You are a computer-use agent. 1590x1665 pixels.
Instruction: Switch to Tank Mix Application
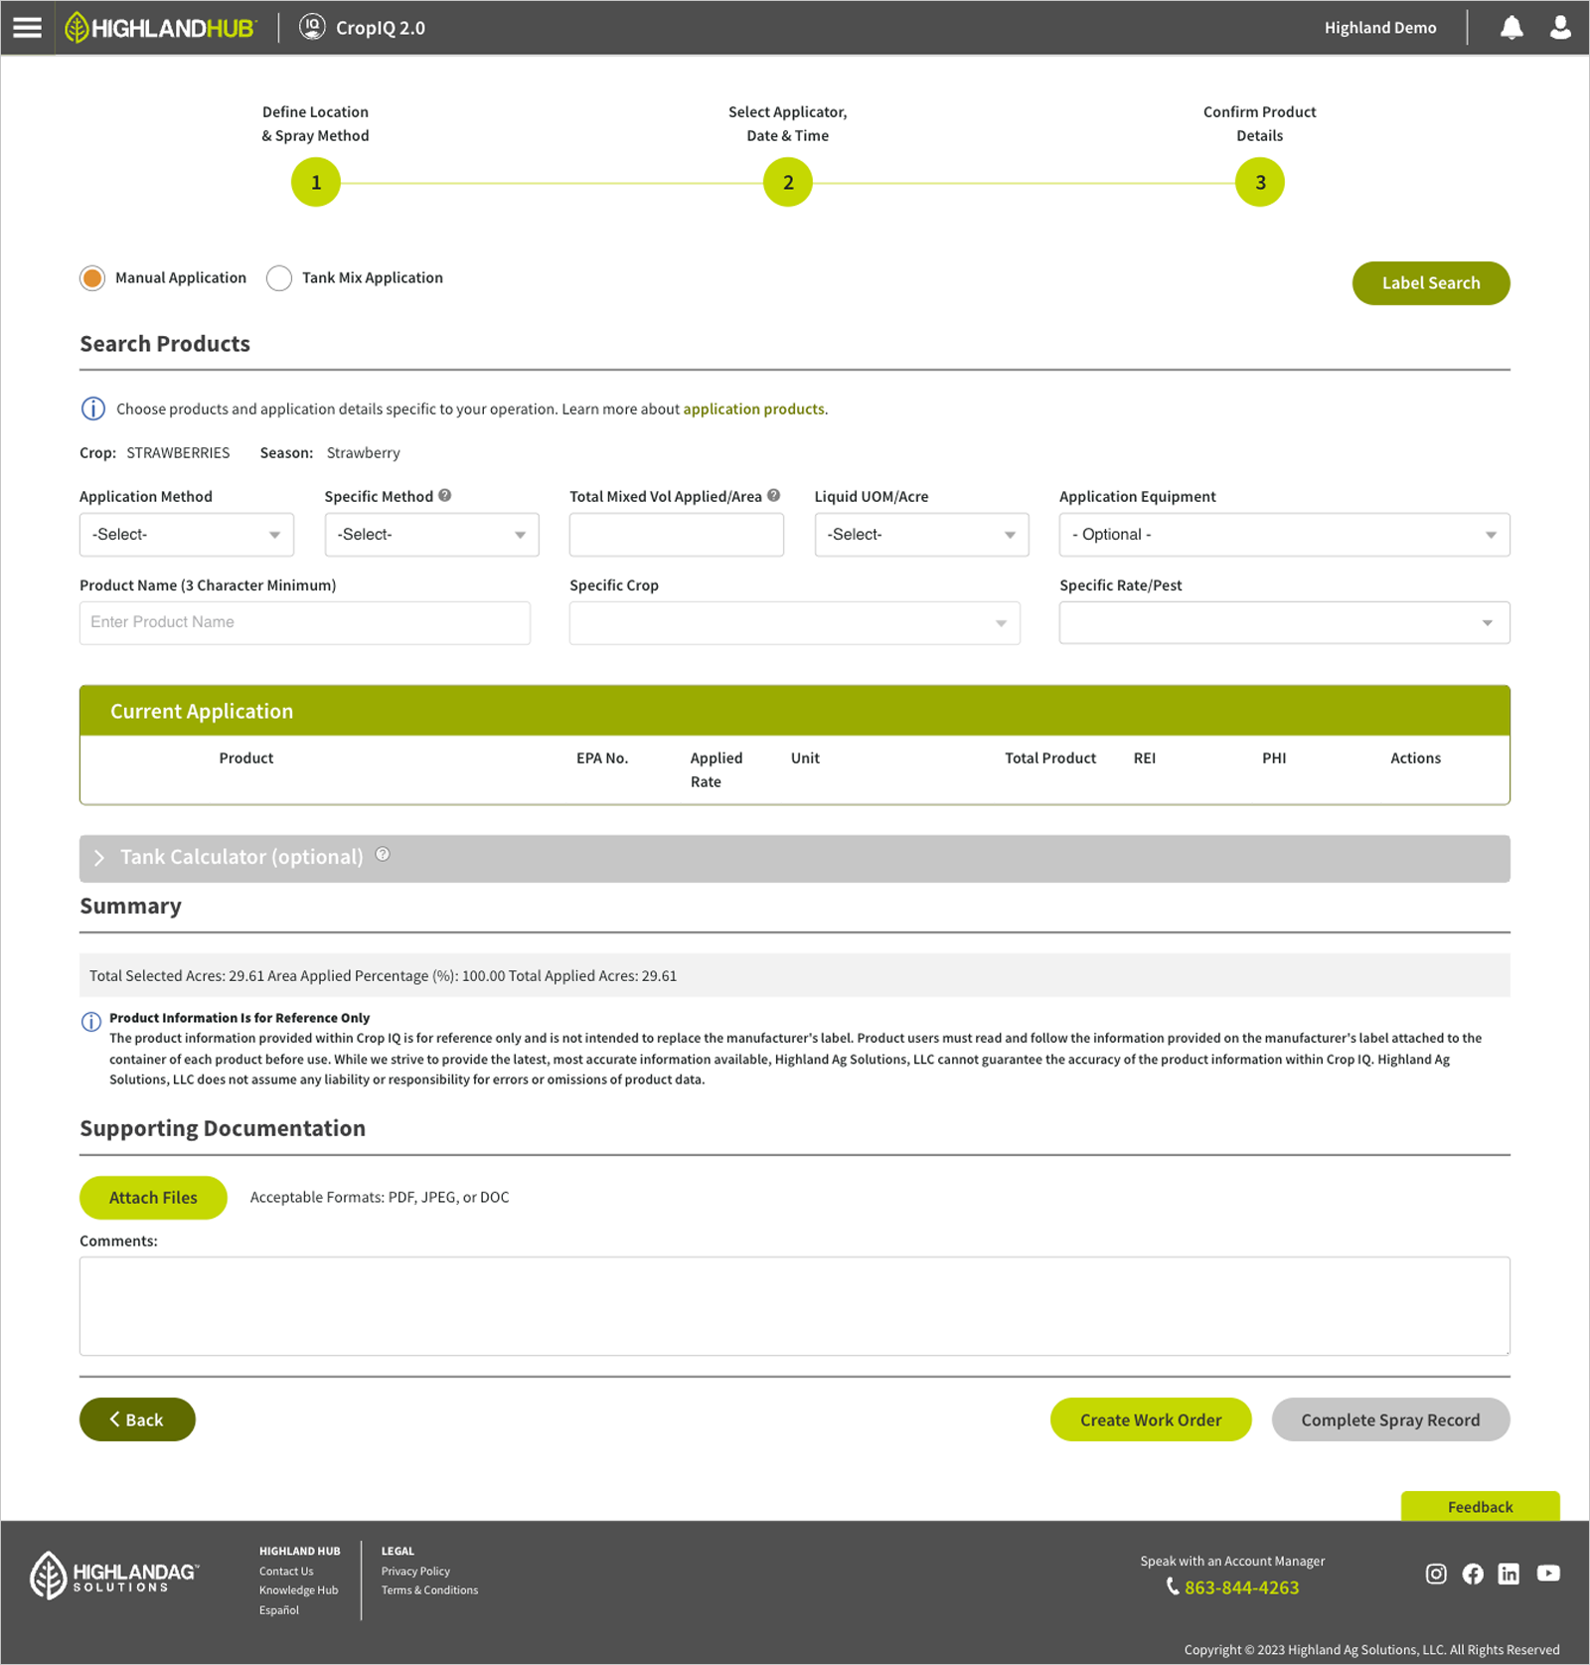278,278
